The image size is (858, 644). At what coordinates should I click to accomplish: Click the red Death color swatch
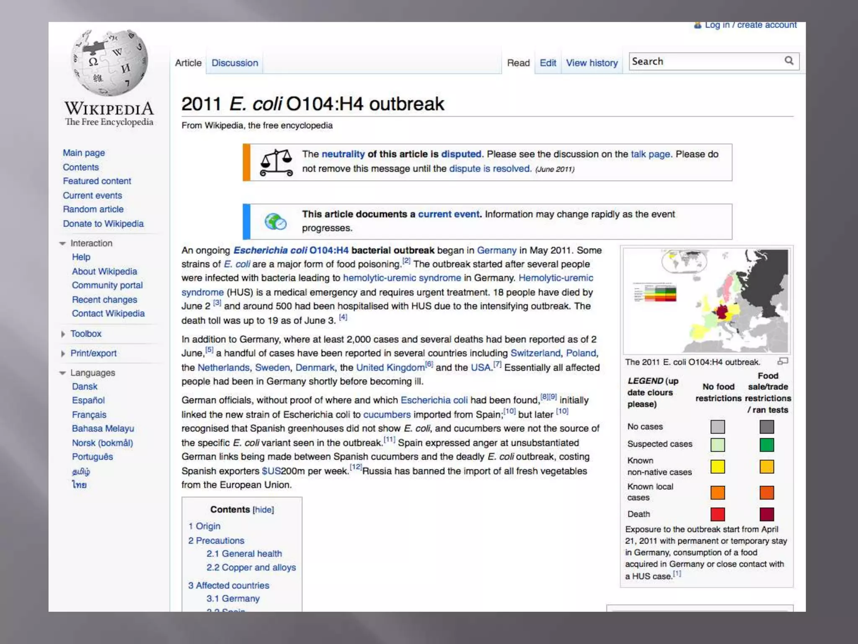click(x=717, y=514)
